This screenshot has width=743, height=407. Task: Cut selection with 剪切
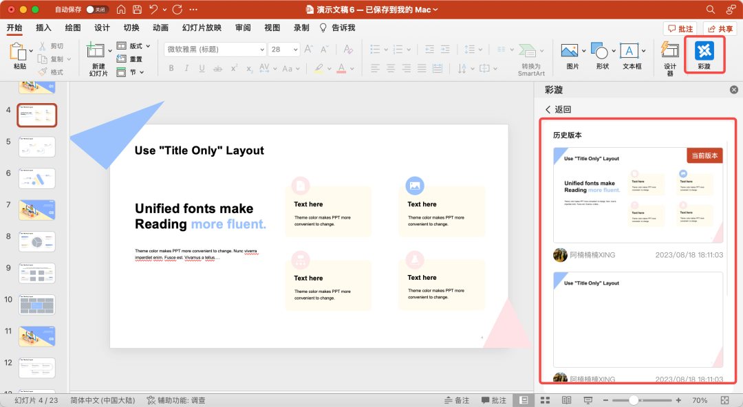(x=51, y=46)
